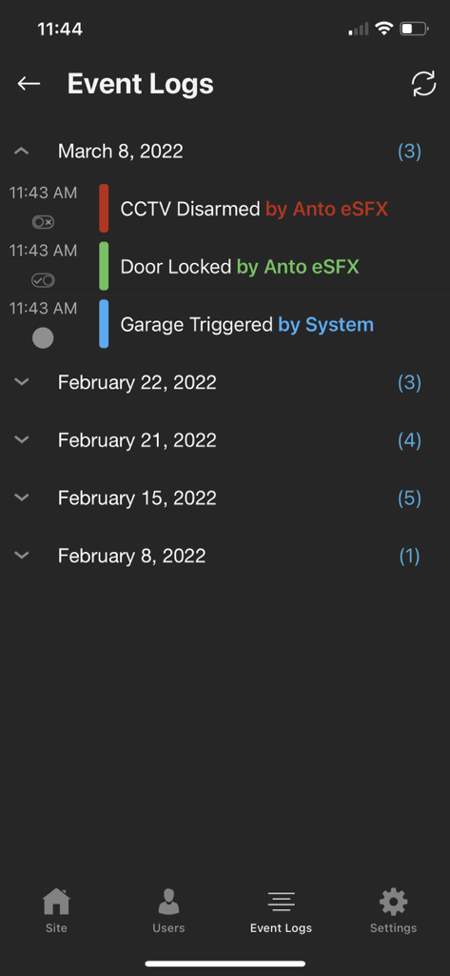Screen dimensions: 450x976
Task: Expand the February 15, 2022 chevron
Action: pyautogui.click(x=22, y=498)
